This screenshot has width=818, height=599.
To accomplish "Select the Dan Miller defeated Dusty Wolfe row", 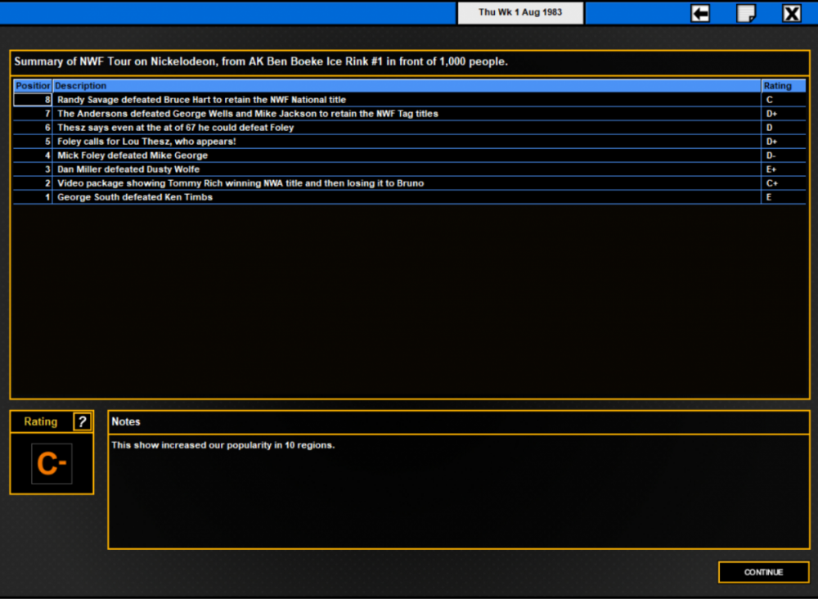I will pos(410,169).
